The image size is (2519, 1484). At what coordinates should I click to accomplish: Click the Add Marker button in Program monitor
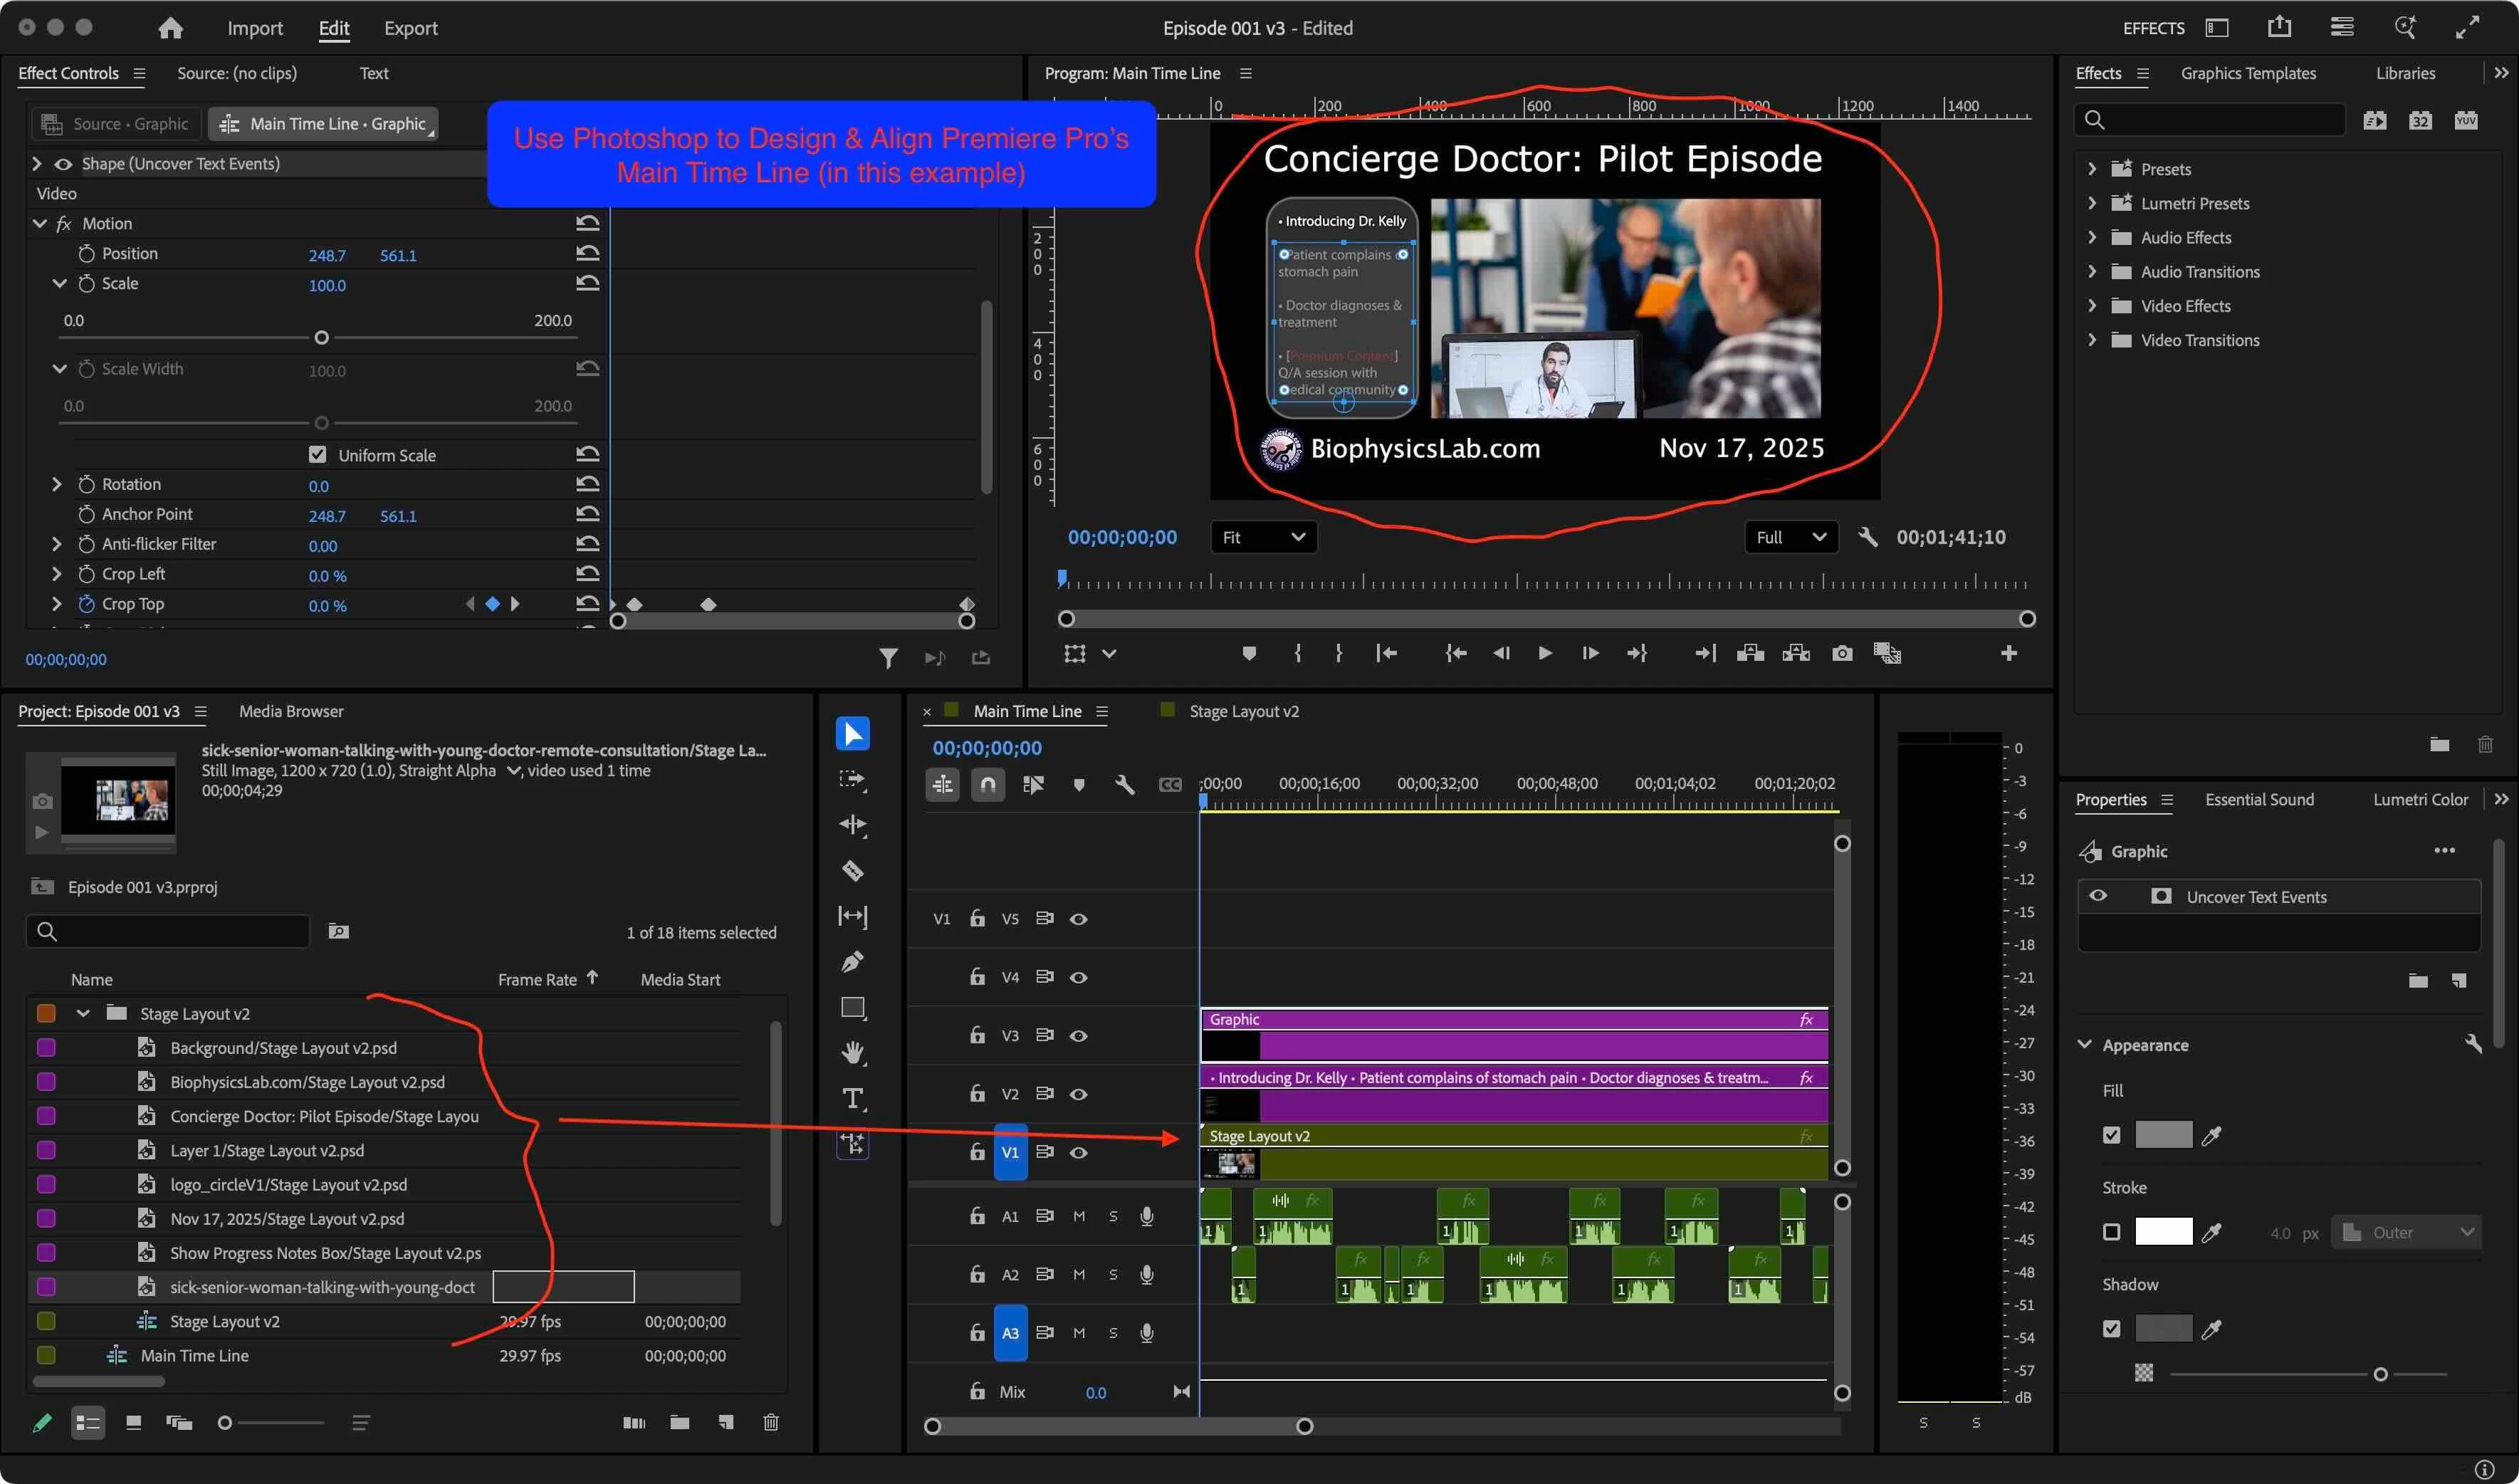1249,653
